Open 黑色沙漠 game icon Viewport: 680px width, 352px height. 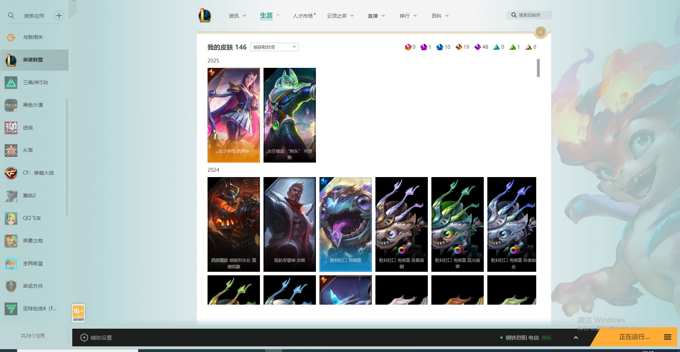(x=11, y=105)
